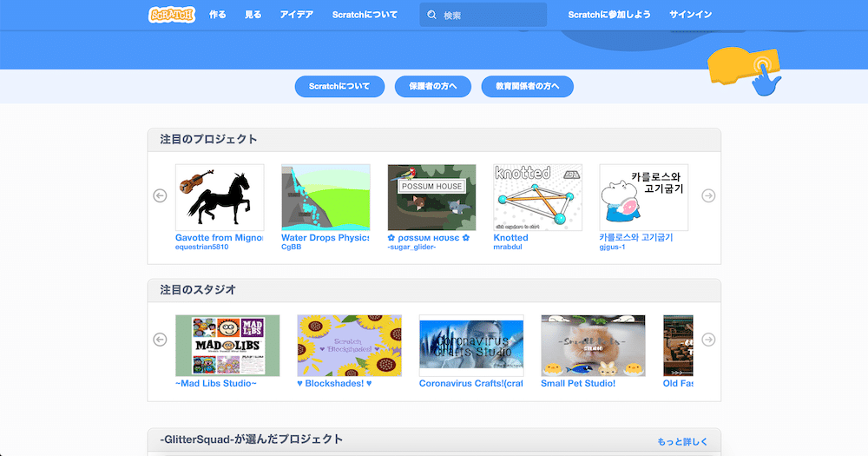Click the 카를로스와 고기굽기 title link
Screen dimensions: 868x456
636,237
